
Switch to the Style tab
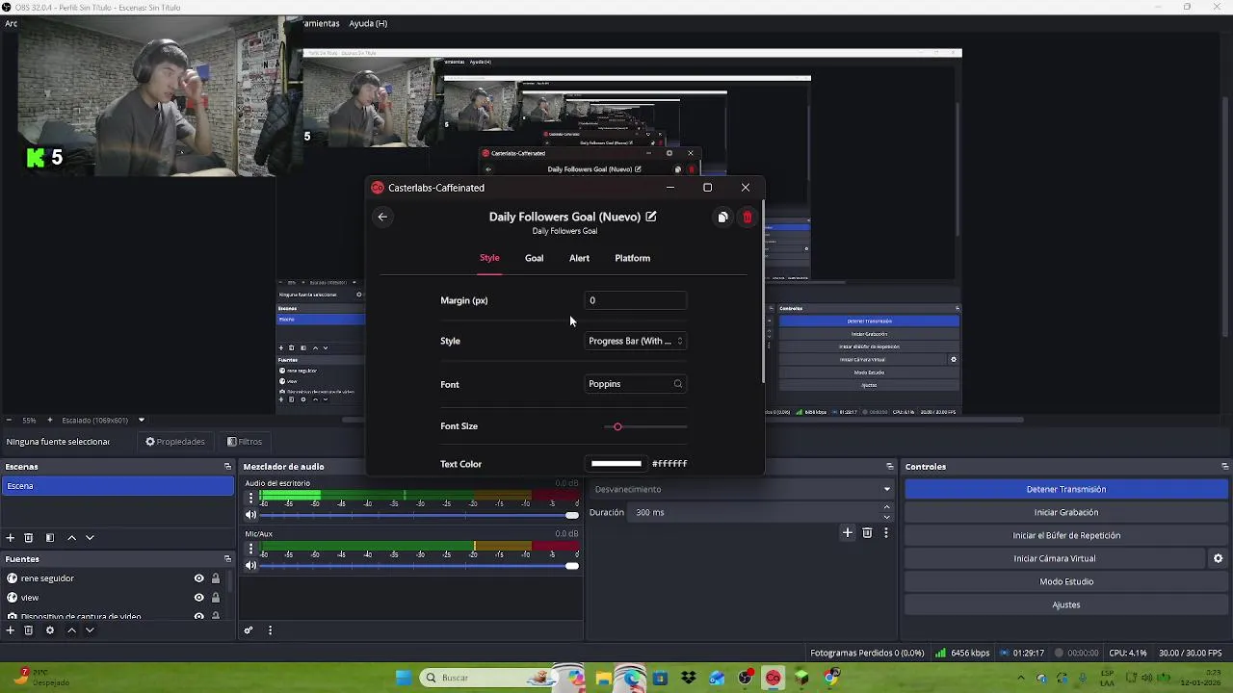(x=489, y=258)
